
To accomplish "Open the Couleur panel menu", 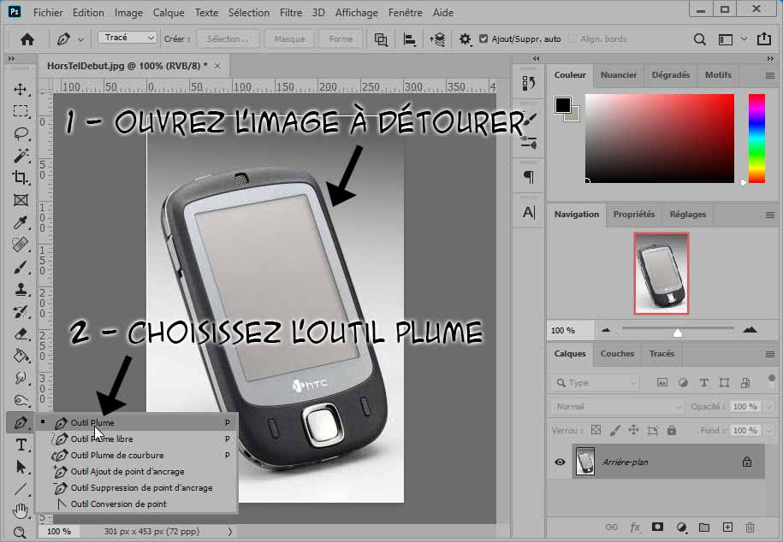I will pos(770,75).
